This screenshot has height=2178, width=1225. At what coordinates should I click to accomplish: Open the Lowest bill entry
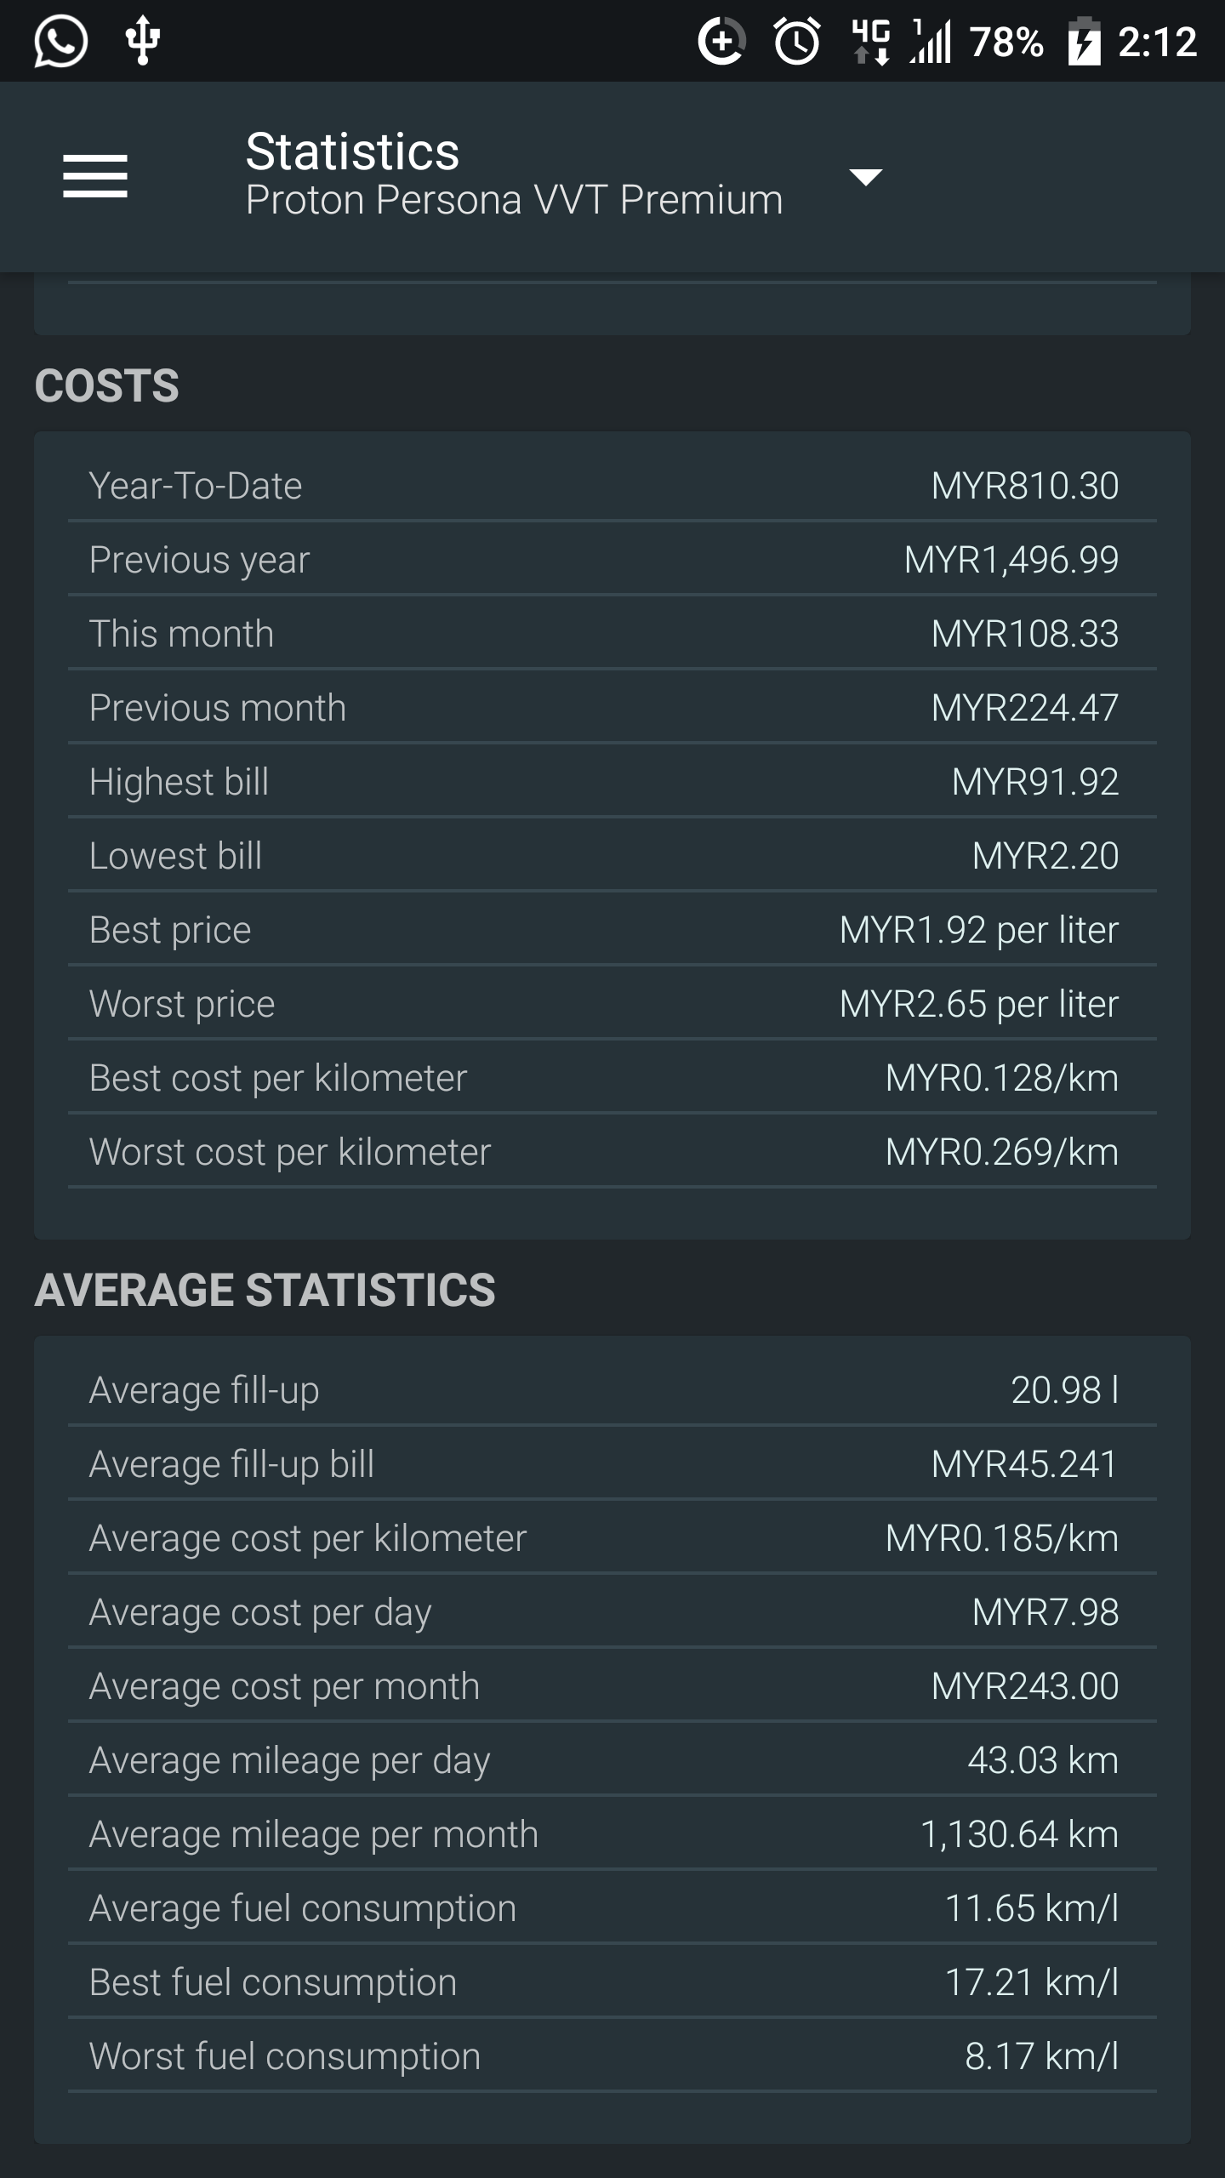click(x=612, y=855)
